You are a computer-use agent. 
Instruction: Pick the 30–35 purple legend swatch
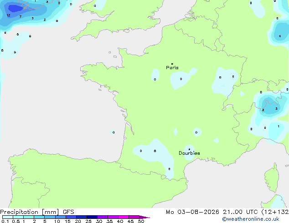click(x=102, y=217)
